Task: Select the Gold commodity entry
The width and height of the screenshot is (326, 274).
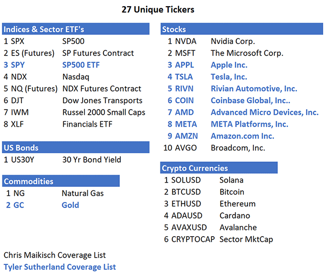Action: point(70,205)
